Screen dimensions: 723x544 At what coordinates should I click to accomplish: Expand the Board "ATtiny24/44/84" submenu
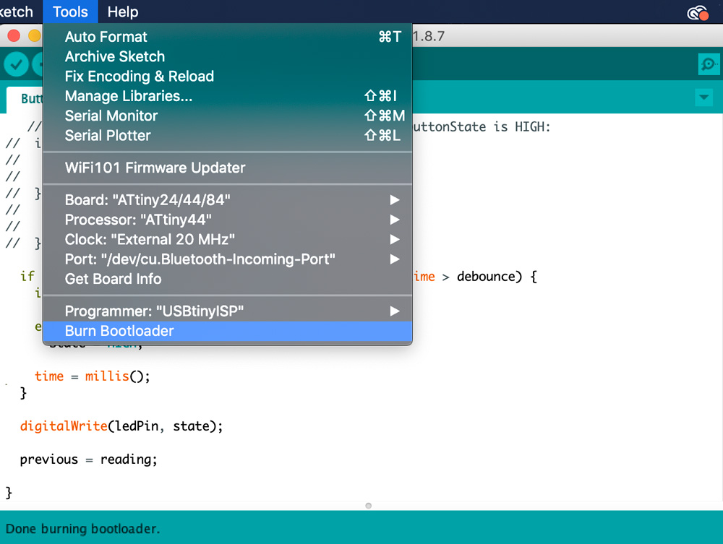coord(227,200)
